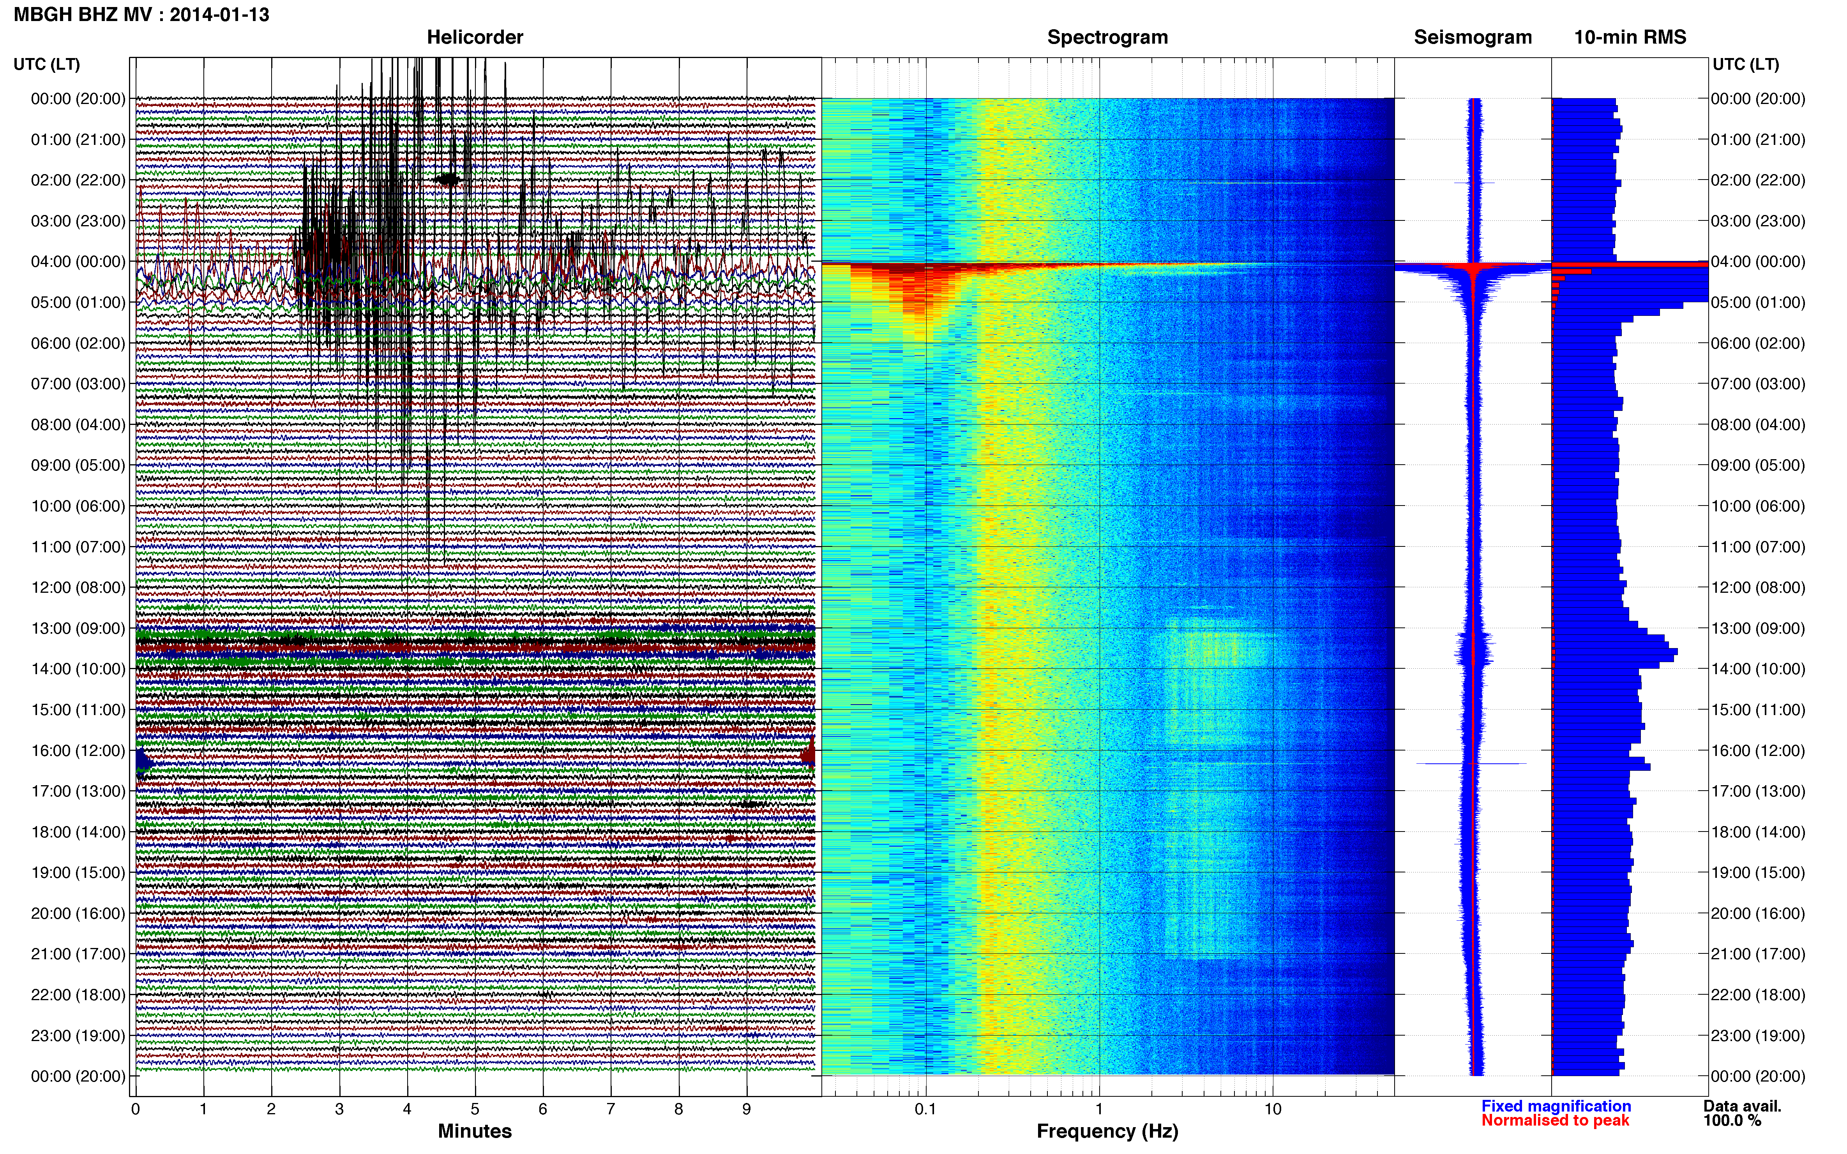Click the '0' minute tick on Helicorder axis
This screenshot has height=1154, width=1847.
click(x=135, y=1109)
